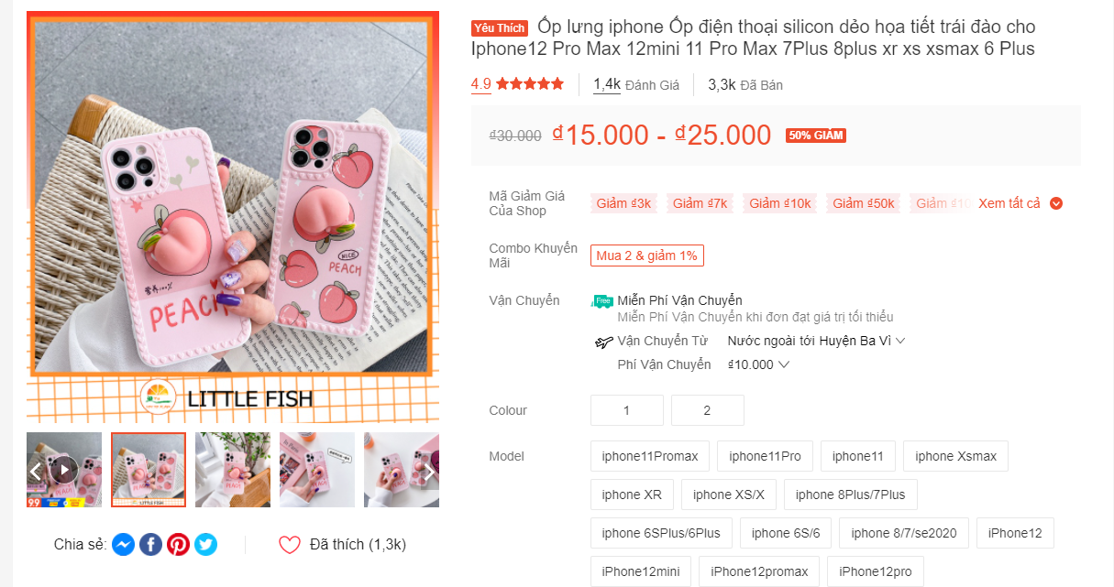Share product on Pinterest
1114x587 pixels.
[179, 545]
